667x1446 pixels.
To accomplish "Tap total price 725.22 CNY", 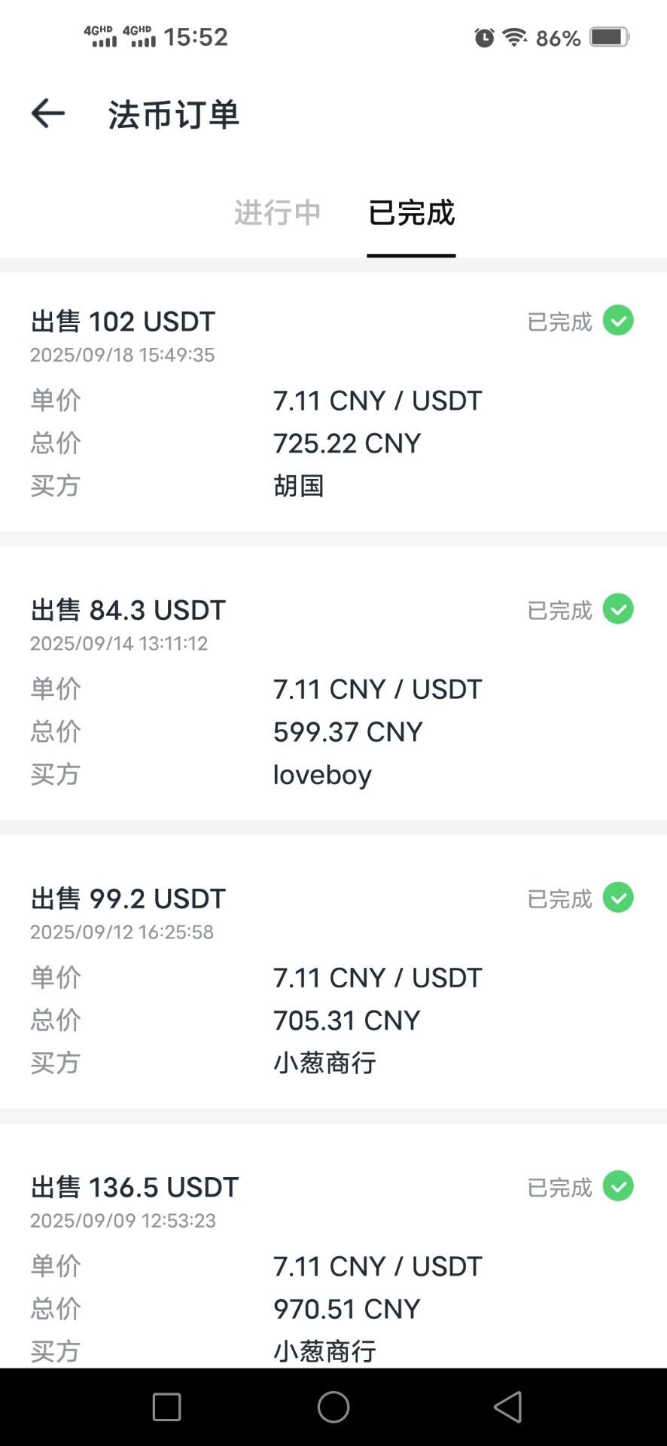I will 346,443.
